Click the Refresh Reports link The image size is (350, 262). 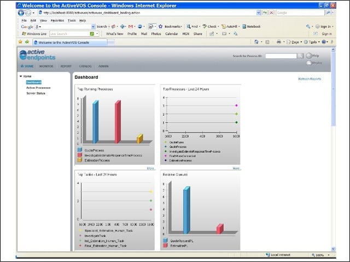pyautogui.click(x=310, y=79)
